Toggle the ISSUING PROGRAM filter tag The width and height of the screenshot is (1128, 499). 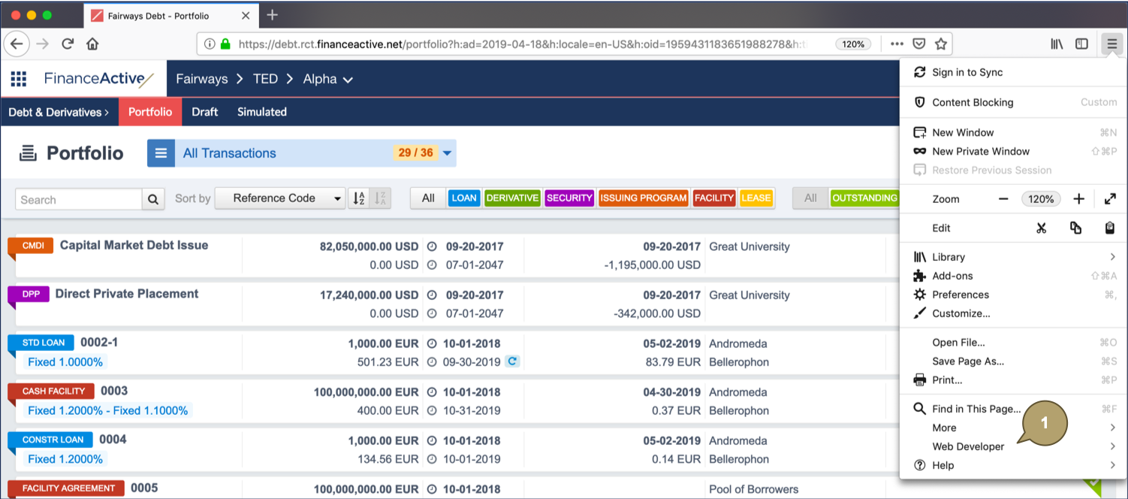644,198
